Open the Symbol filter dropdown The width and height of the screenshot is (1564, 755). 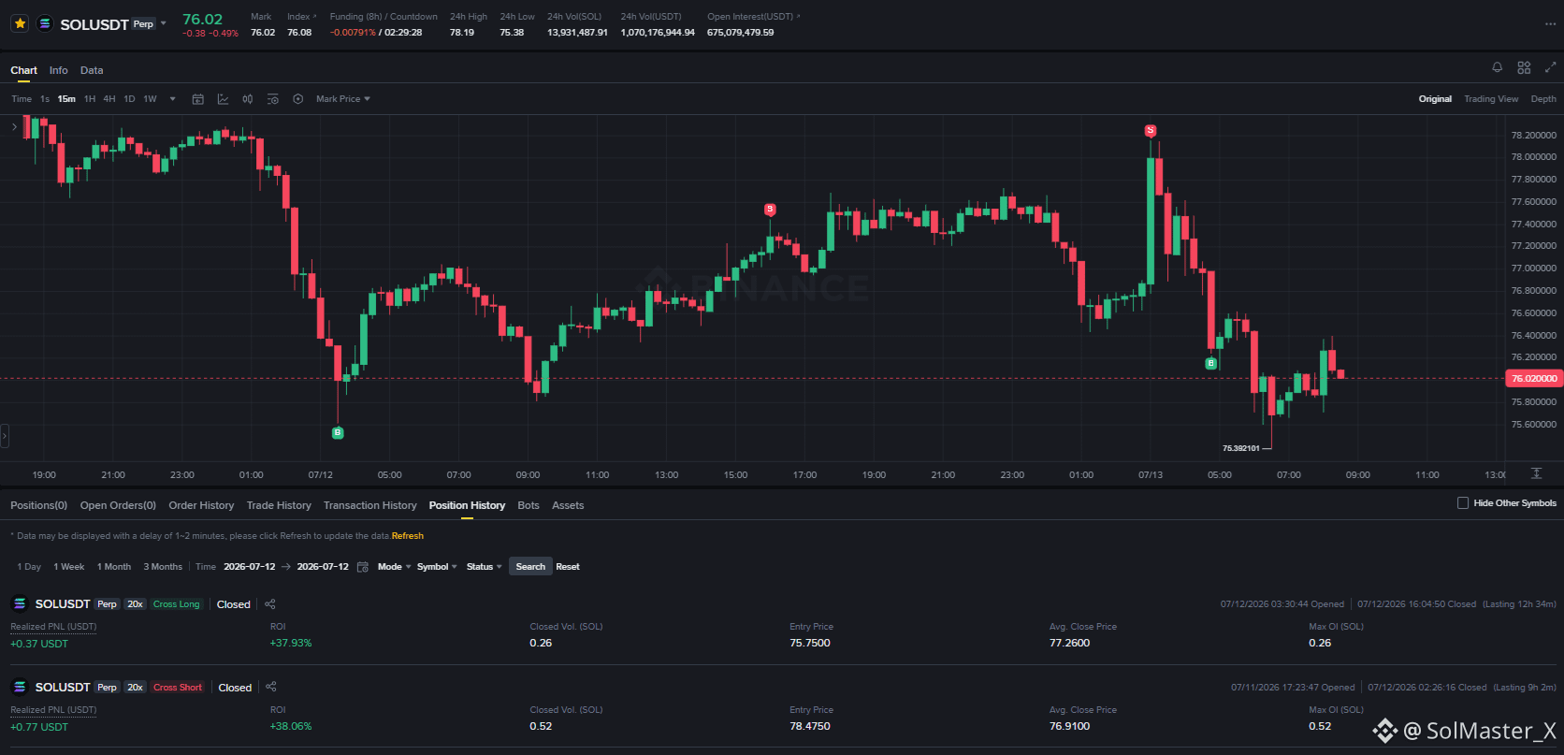click(x=437, y=567)
